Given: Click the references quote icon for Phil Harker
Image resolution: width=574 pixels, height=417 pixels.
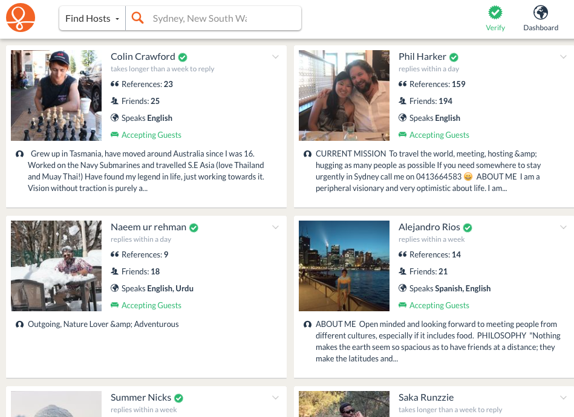Looking at the screenshot, I should 402,84.
